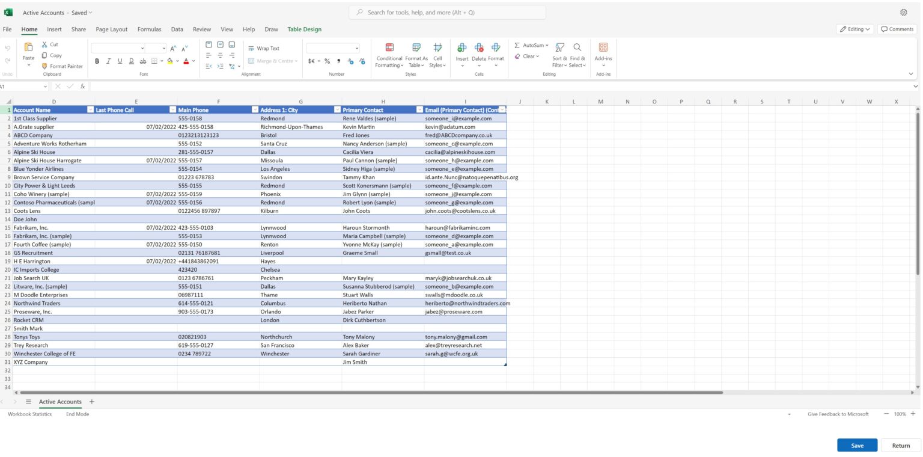Switch to the Table Design tab
The height and width of the screenshot is (457, 923).
[303, 29]
